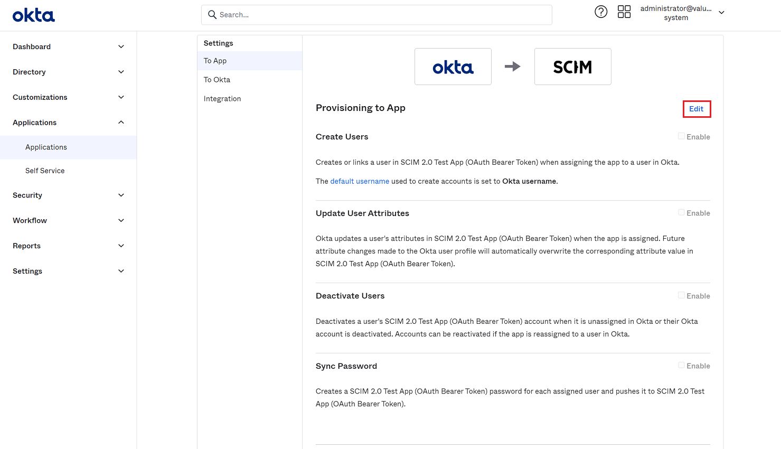Click the Settings header in settings panel

[219, 43]
